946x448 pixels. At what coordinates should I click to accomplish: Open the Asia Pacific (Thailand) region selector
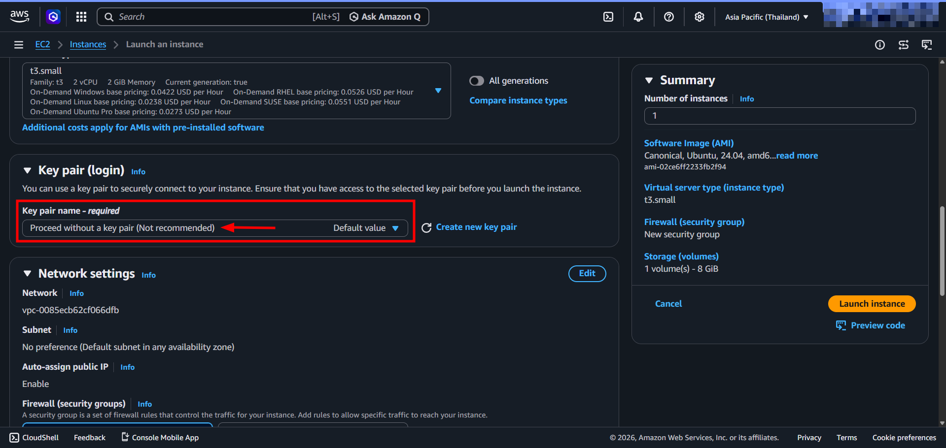767,17
